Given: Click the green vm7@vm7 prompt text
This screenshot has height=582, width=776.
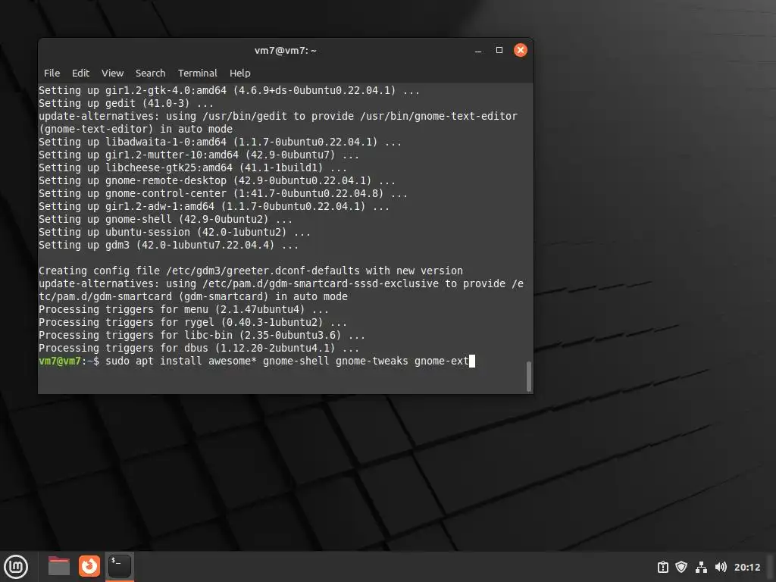Looking at the screenshot, I should pos(59,361).
